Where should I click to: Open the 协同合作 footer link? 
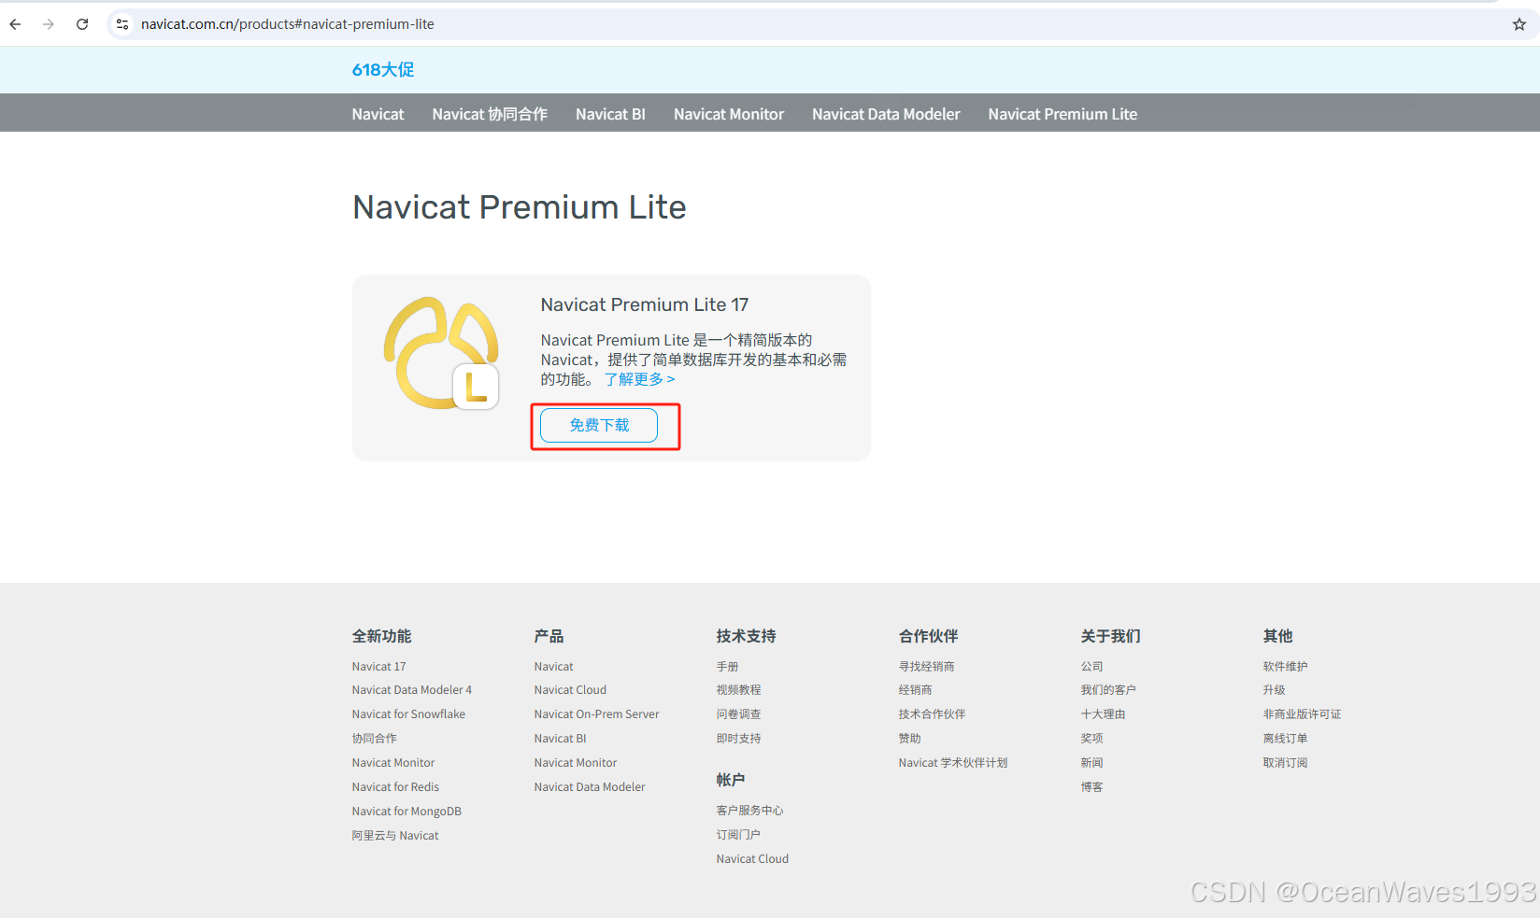click(374, 739)
